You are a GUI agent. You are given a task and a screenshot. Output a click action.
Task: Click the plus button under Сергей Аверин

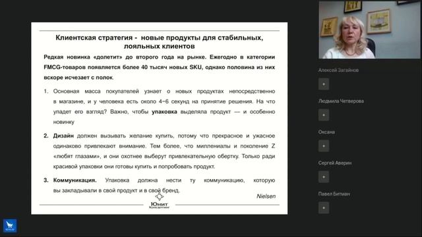click(324, 177)
